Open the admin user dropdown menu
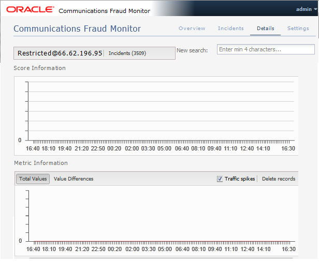319x263 pixels. coord(307,9)
